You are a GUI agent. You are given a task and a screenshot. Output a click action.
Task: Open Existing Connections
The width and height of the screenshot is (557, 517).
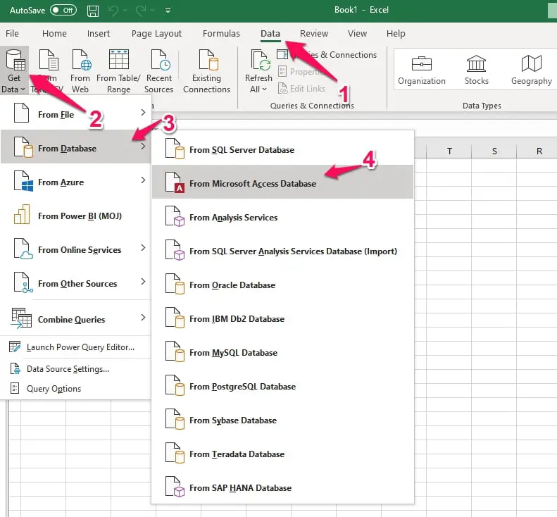point(207,71)
